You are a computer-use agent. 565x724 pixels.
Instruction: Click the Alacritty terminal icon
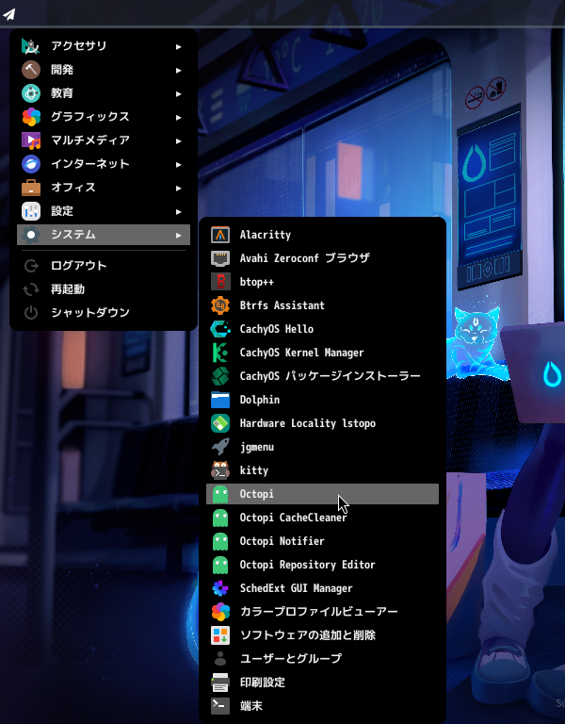pyautogui.click(x=220, y=235)
